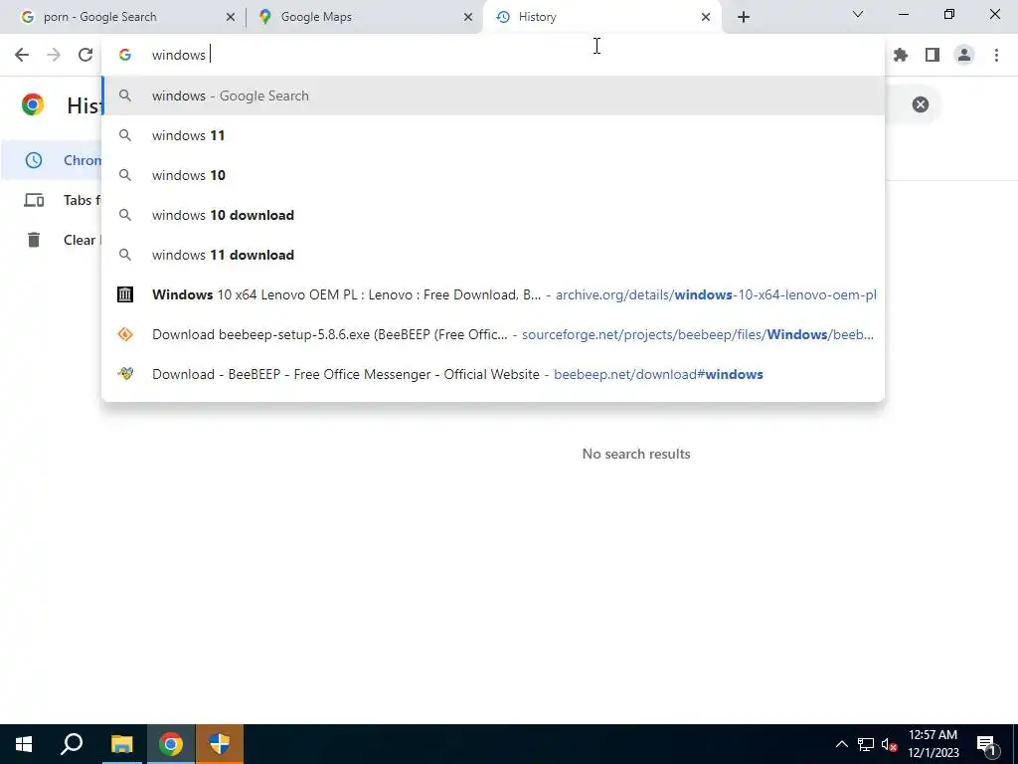Switch to the Google Maps tab
This screenshot has height=764, width=1018.
[x=365, y=17]
